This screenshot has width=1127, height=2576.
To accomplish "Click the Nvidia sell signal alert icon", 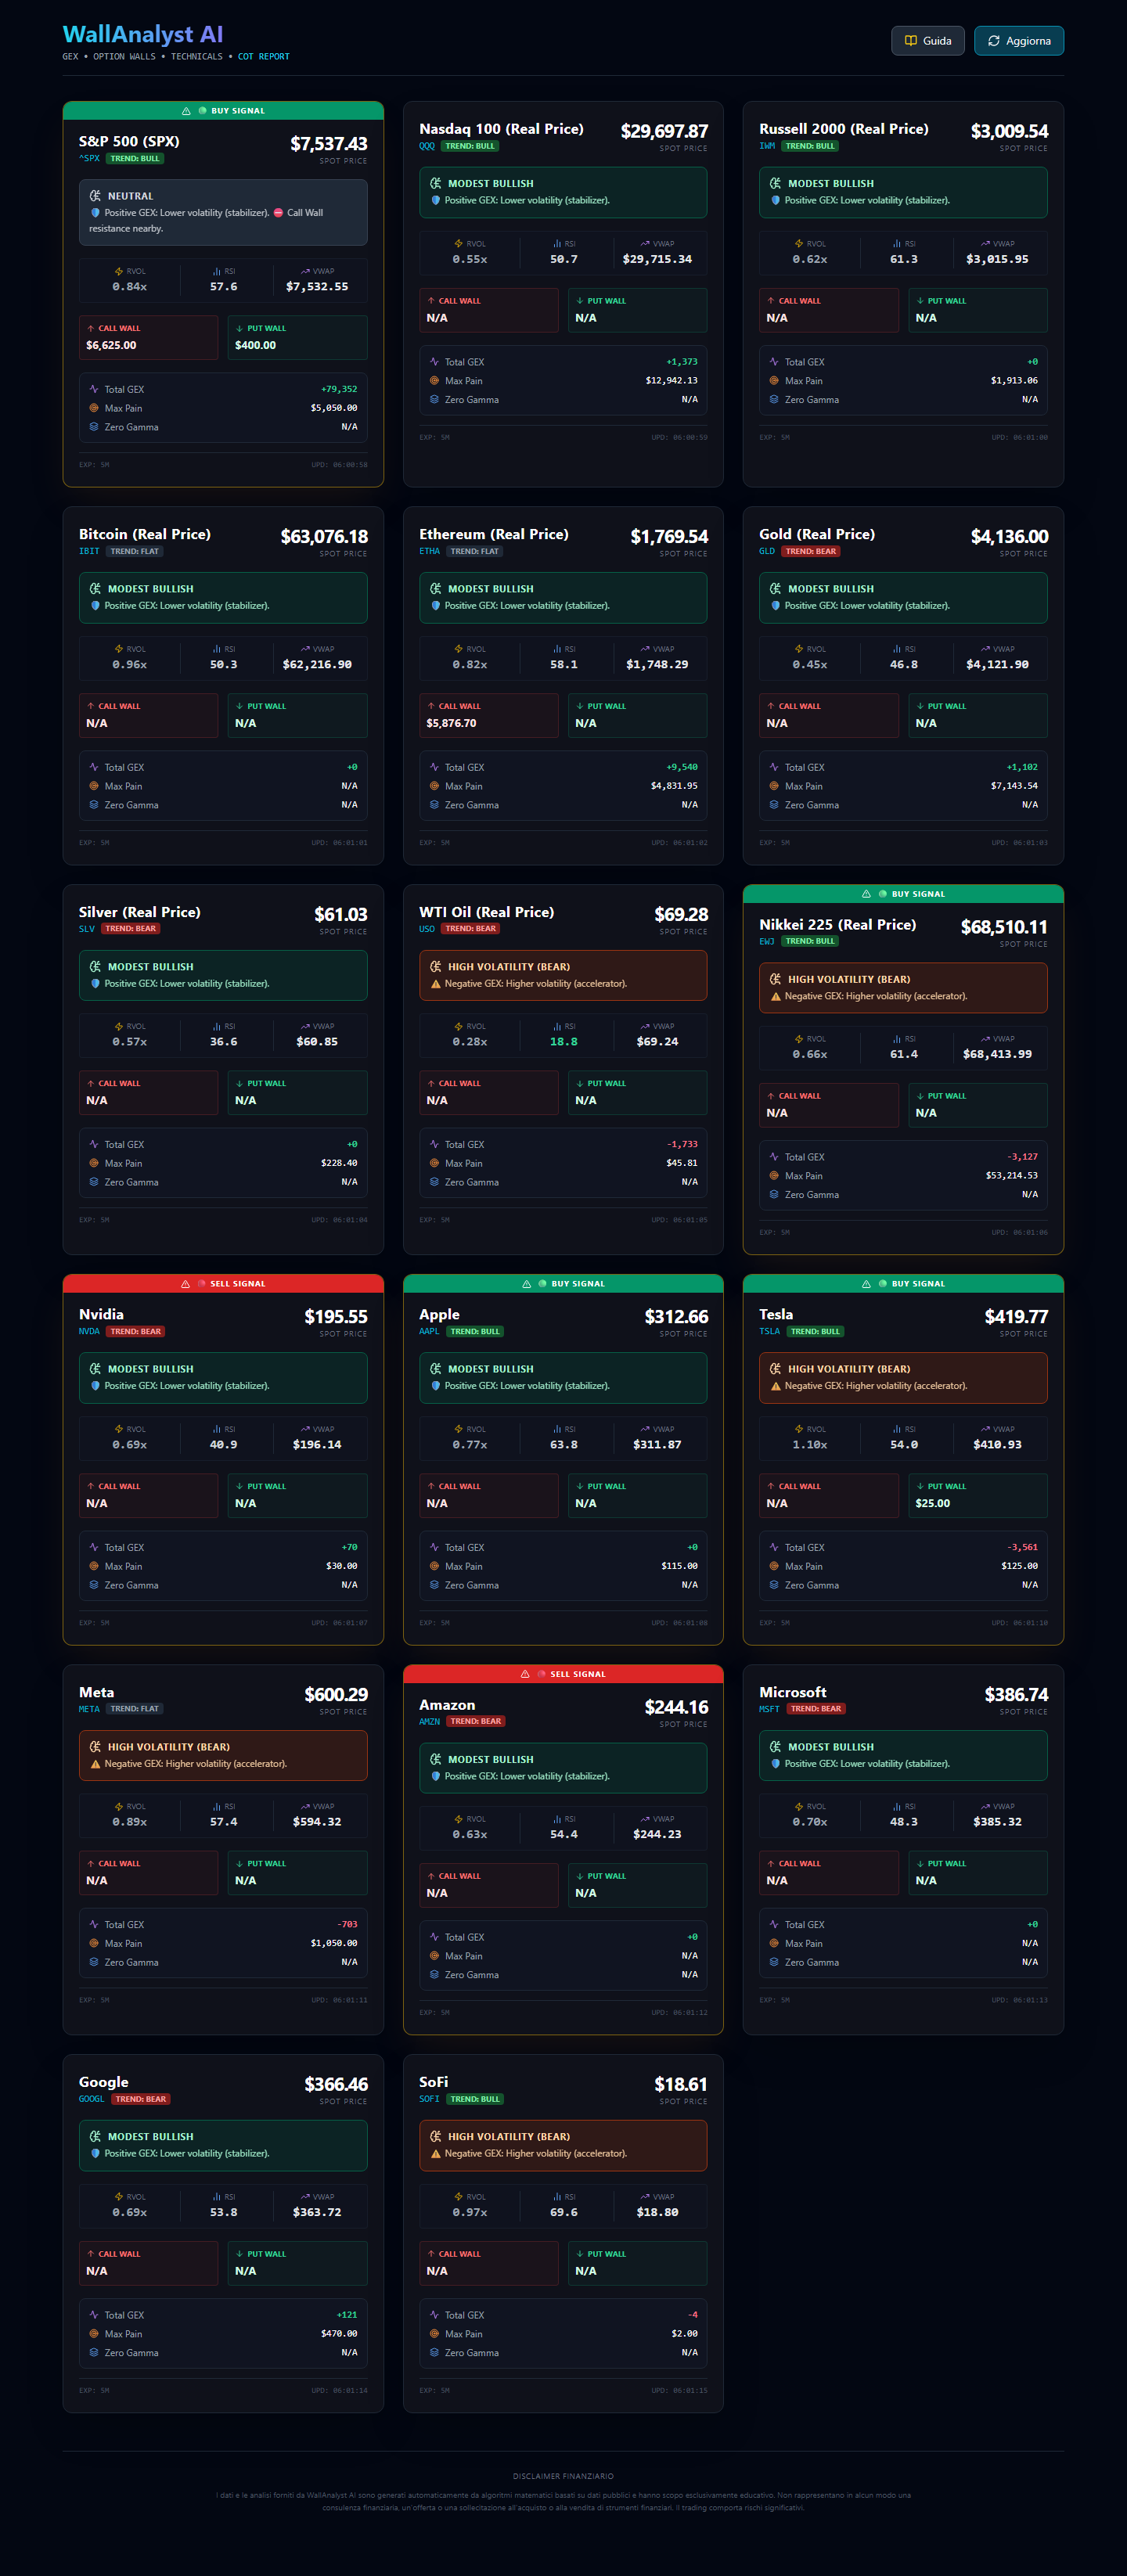I will (185, 1284).
